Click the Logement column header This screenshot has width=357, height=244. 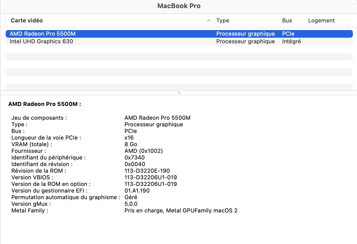(x=321, y=20)
